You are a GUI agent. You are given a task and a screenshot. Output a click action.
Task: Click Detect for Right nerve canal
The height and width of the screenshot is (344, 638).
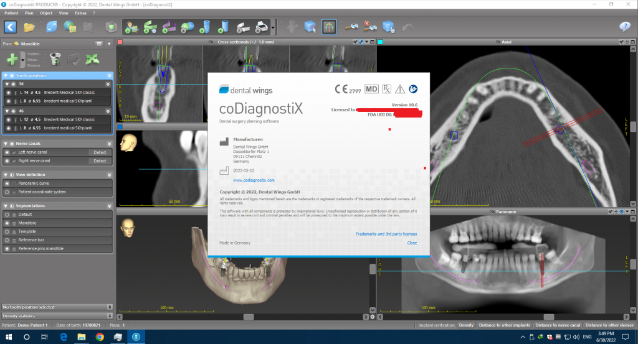click(x=100, y=161)
